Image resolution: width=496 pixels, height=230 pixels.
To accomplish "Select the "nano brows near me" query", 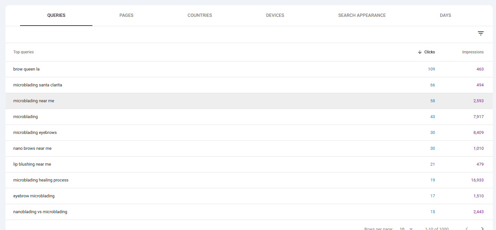I will pos(32,148).
